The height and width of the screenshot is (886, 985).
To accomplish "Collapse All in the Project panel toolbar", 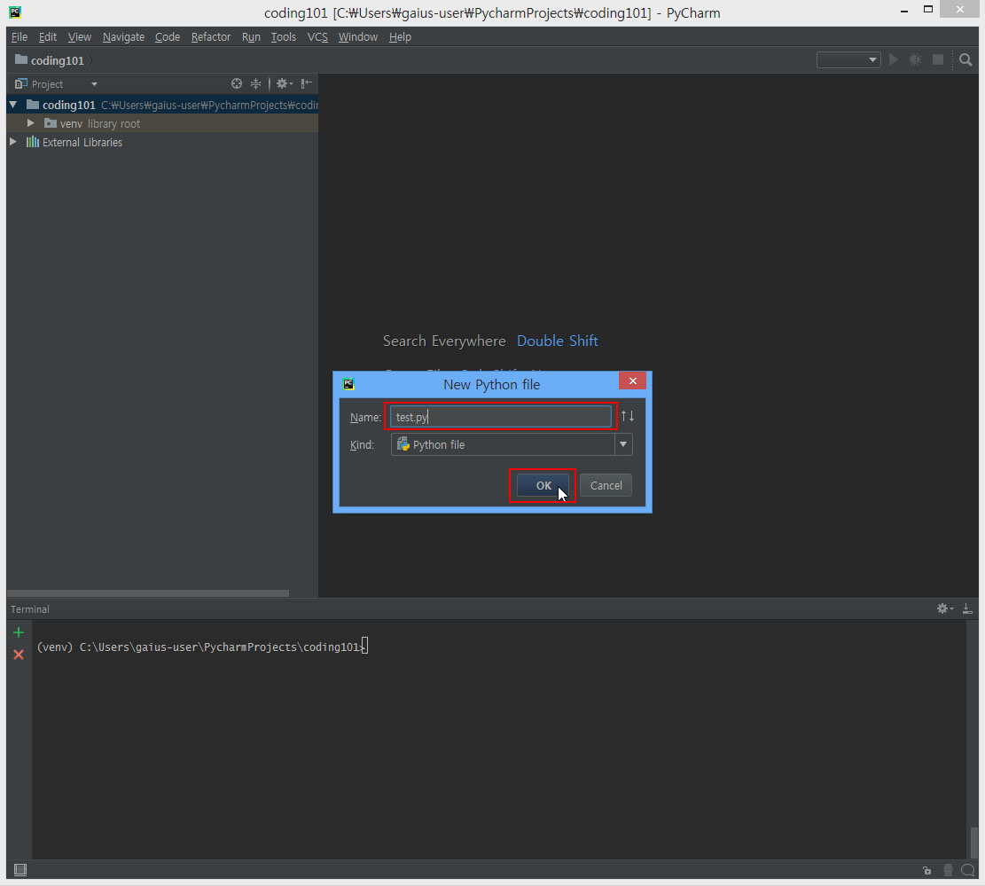I will (x=255, y=82).
